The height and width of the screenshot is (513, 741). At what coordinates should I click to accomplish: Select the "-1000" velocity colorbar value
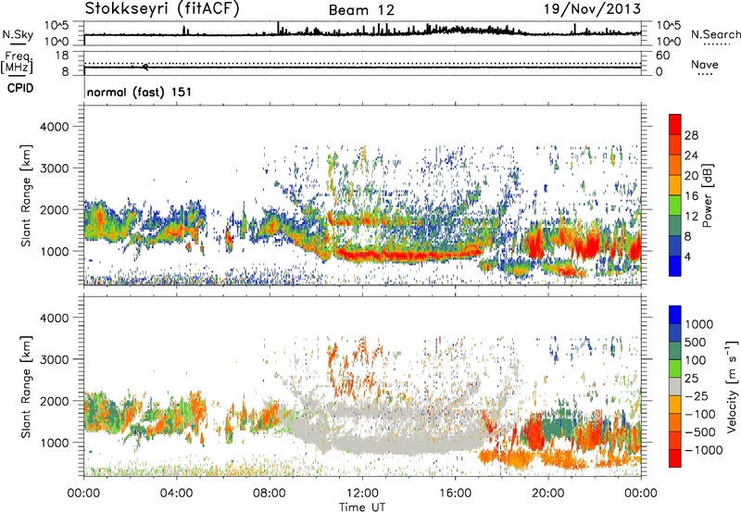pos(704,450)
